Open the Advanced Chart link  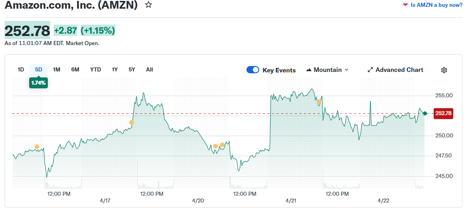[399, 70]
